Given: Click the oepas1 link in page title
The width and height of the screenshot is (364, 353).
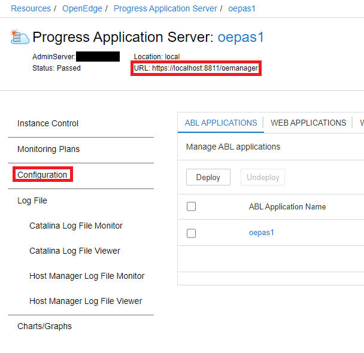Looking at the screenshot, I should (x=241, y=37).
